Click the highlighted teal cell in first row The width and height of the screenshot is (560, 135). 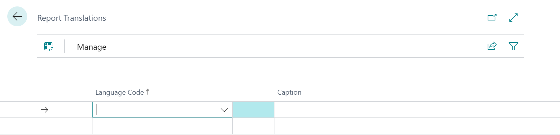tap(253, 110)
